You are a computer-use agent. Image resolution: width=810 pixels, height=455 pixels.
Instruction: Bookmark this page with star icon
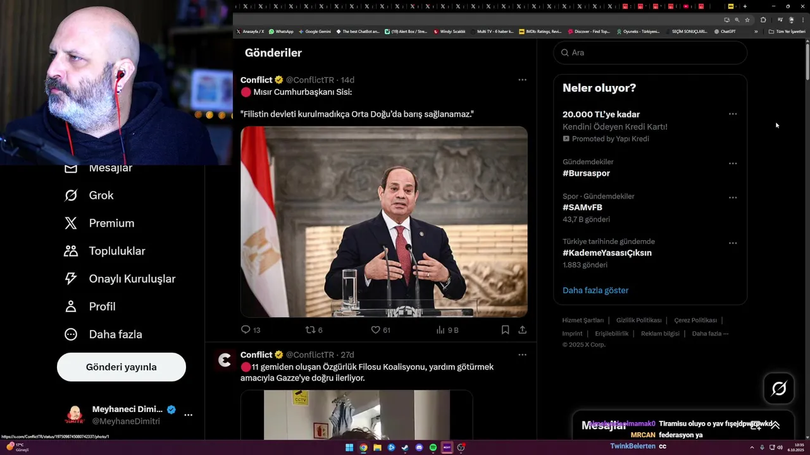tap(747, 20)
